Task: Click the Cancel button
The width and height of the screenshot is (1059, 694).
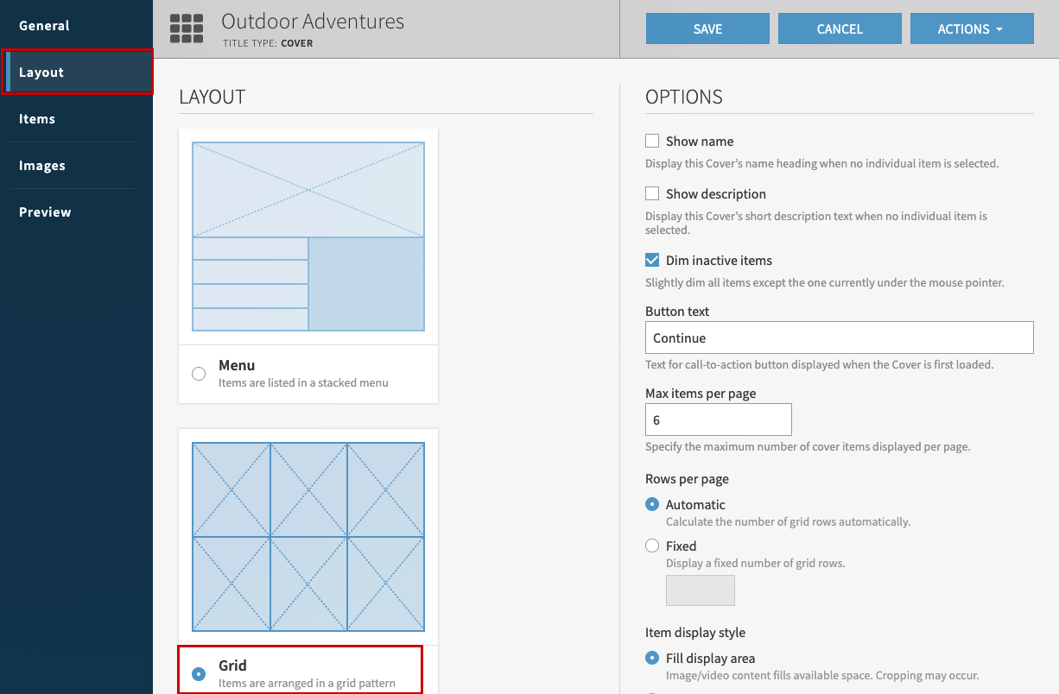Action: pos(840,28)
